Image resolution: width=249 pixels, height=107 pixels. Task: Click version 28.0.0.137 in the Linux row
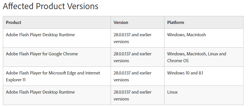pyautogui.click(x=122, y=92)
